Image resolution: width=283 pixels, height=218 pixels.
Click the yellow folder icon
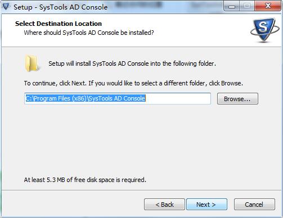click(x=32, y=63)
